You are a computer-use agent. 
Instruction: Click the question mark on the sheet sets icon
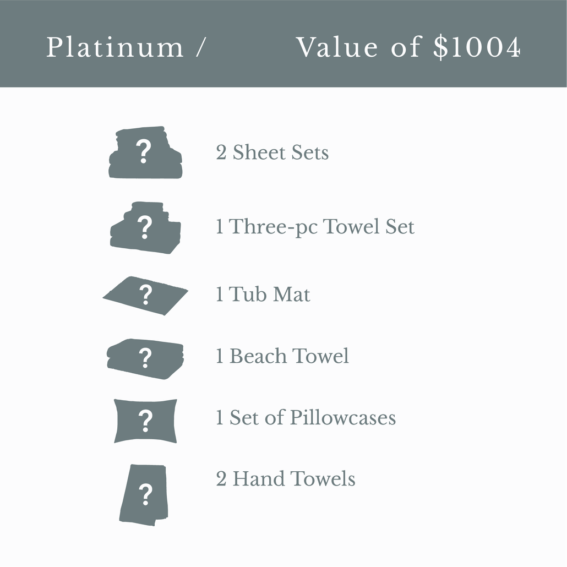click(144, 151)
